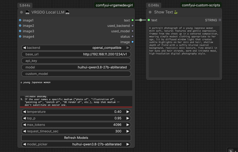Viewport: 238px width, 152px height.
Task: Open the backend openai_compatible dropdown
Action: click(76, 48)
